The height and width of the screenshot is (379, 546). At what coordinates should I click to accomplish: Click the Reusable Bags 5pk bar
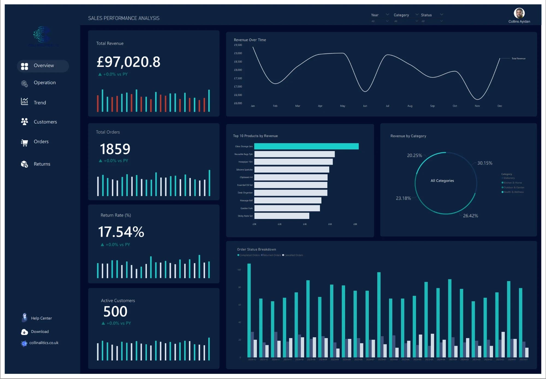pyautogui.click(x=294, y=154)
